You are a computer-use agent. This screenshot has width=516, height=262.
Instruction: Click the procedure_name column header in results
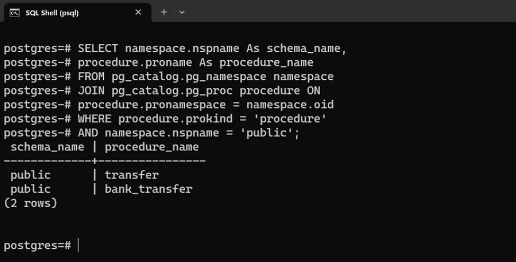click(151, 147)
